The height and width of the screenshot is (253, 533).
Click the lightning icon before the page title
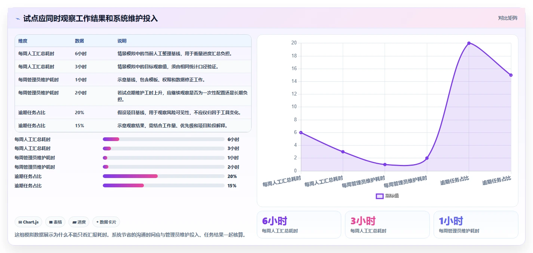tap(18, 18)
